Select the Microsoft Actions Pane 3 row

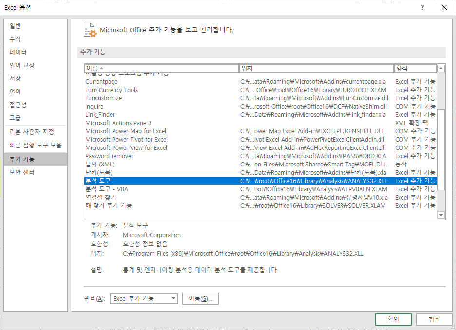[260, 123]
